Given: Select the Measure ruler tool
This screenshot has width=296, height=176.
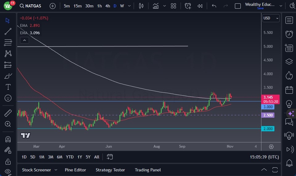Looking at the screenshot, I should point(8,113).
